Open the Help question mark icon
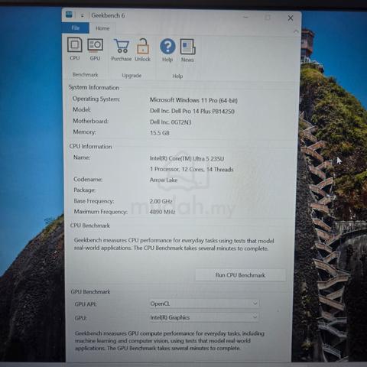 click(x=167, y=50)
